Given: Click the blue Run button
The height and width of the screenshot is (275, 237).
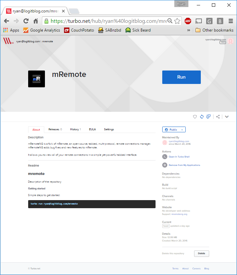Looking at the screenshot, I should click(x=181, y=77).
